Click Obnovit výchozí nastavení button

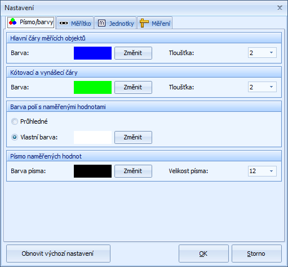coord(58,254)
